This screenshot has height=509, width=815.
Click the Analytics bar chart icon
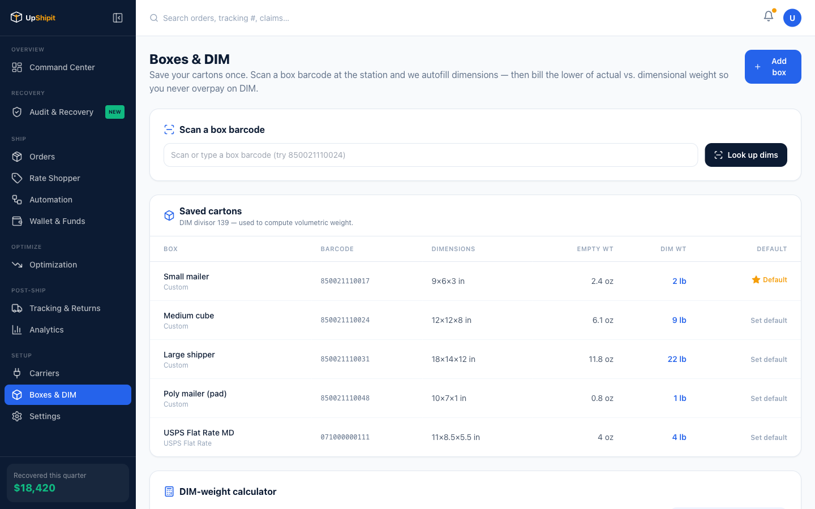[17, 330]
